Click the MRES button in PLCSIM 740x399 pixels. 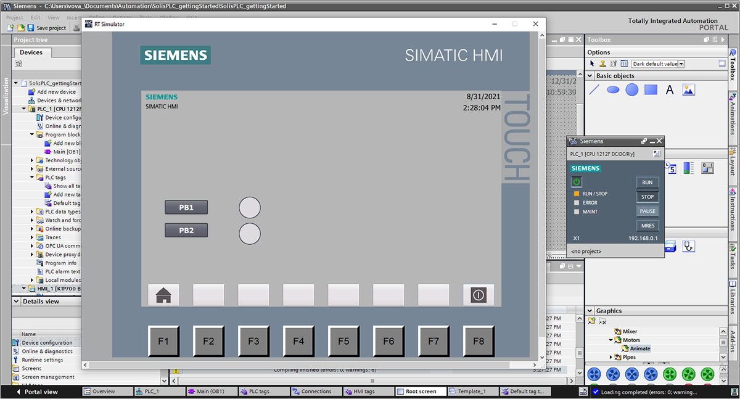(647, 226)
